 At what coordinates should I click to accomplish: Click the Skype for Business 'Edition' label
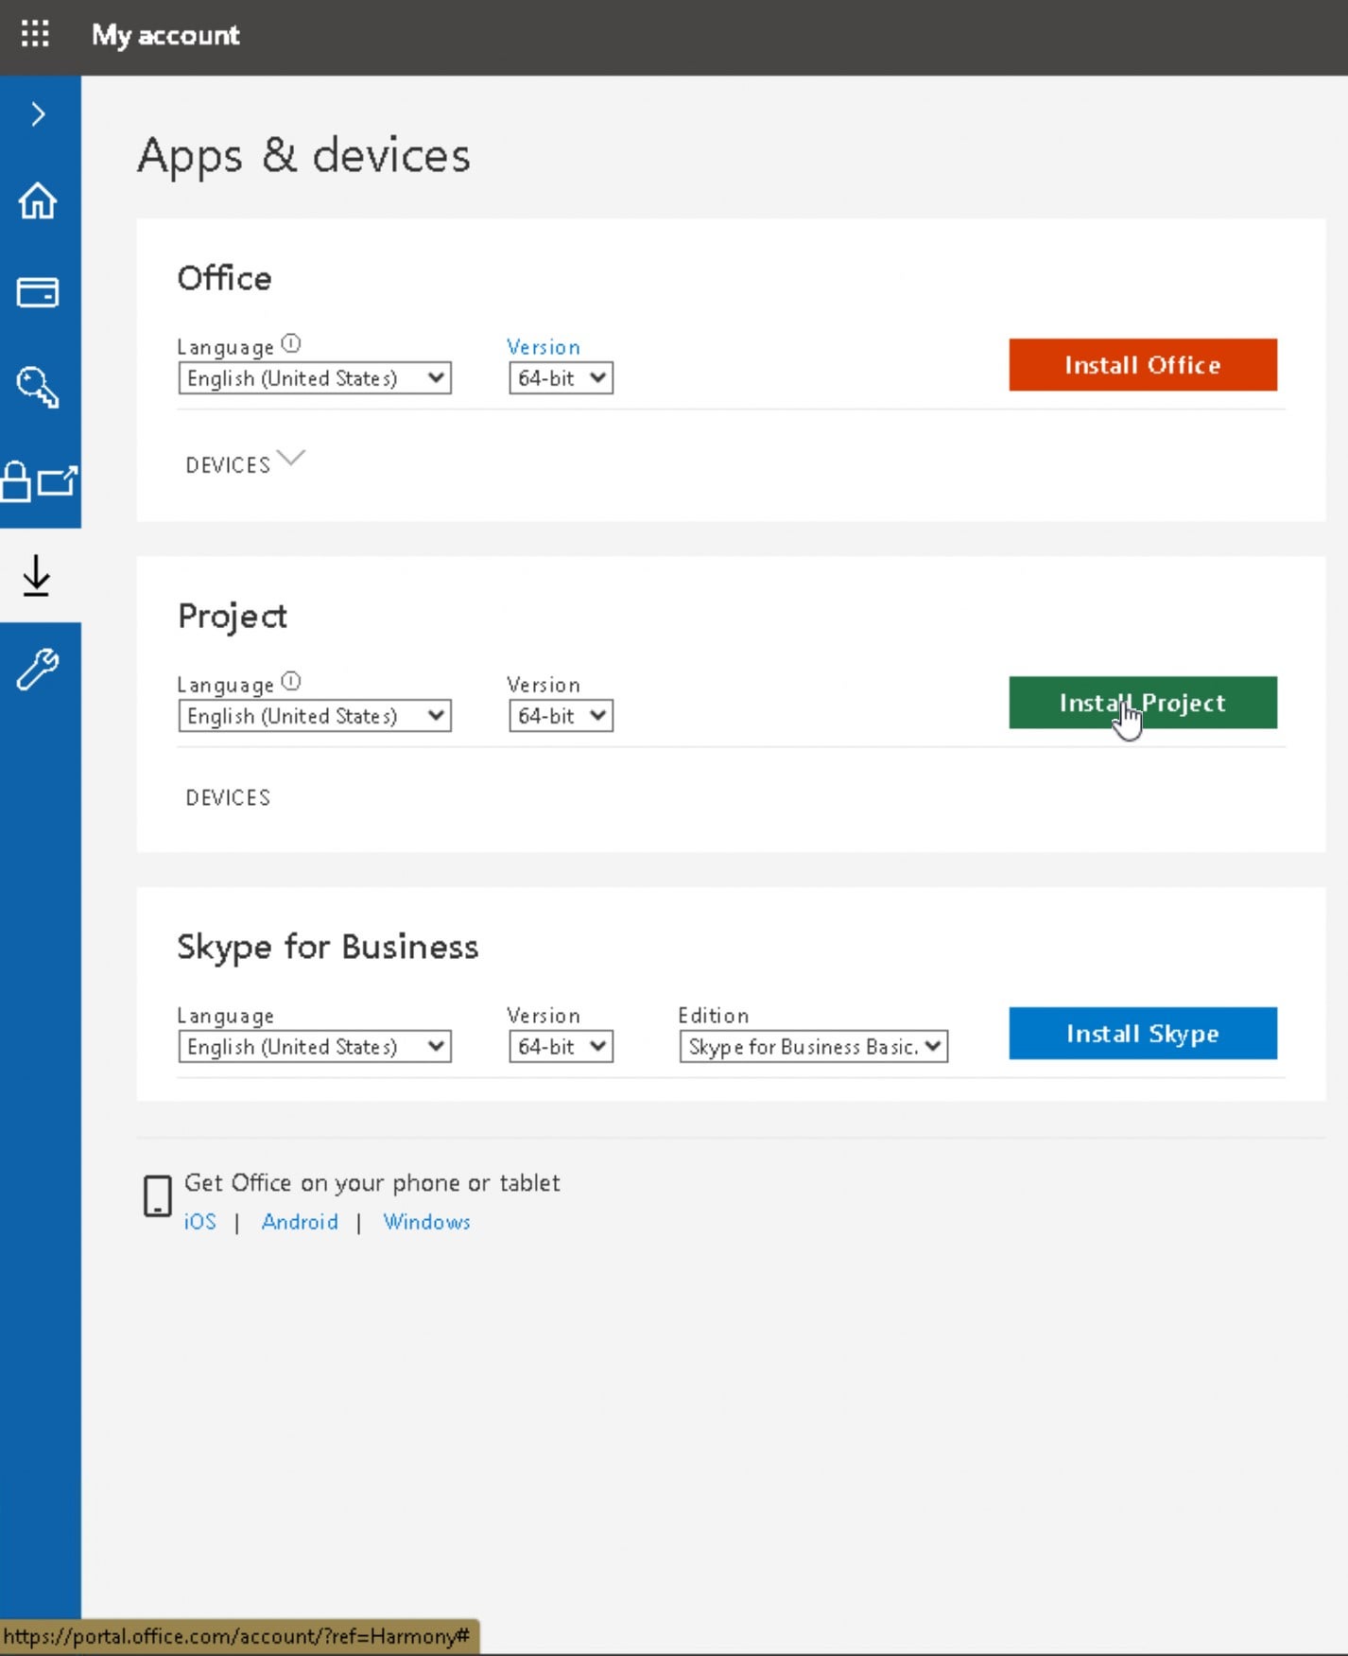[714, 1016]
